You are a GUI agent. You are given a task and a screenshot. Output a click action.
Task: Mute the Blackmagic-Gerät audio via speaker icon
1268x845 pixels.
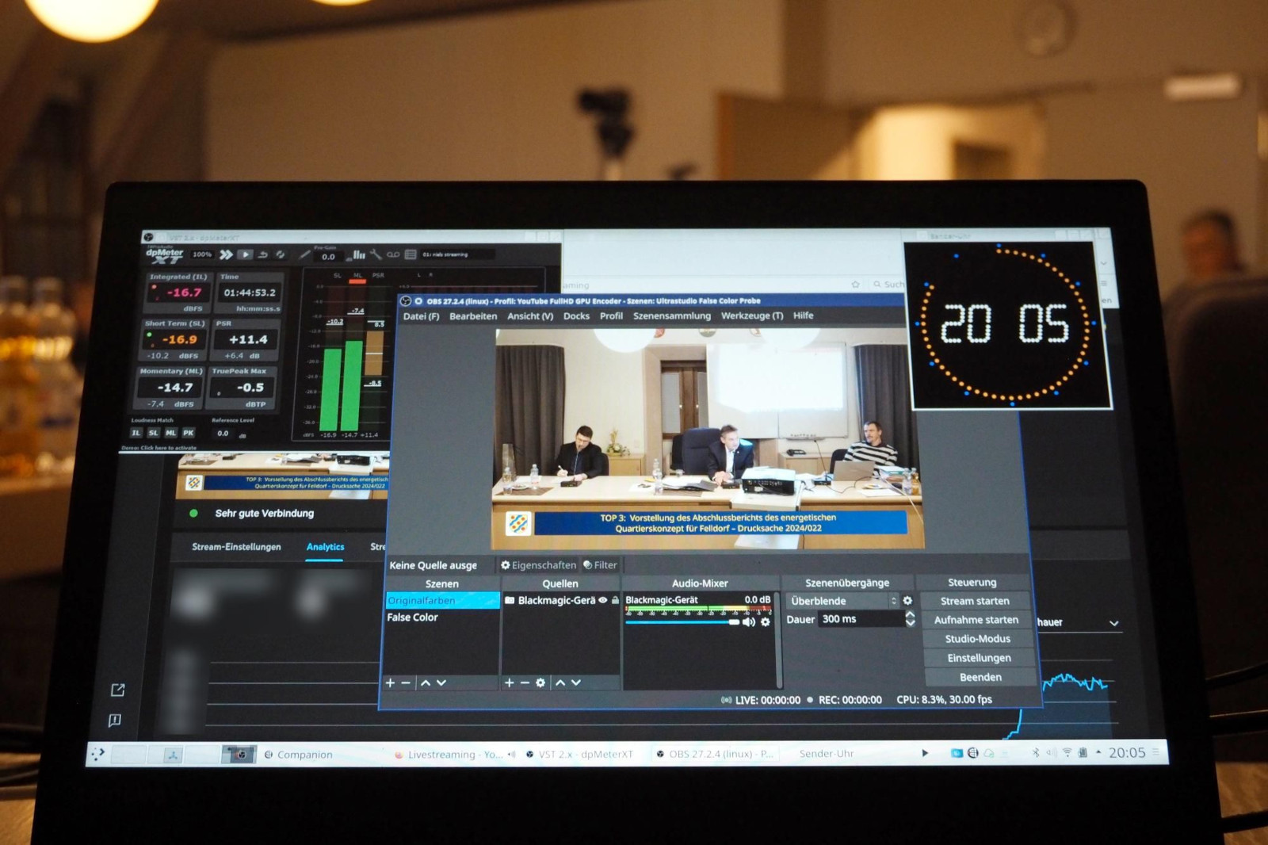(x=749, y=622)
